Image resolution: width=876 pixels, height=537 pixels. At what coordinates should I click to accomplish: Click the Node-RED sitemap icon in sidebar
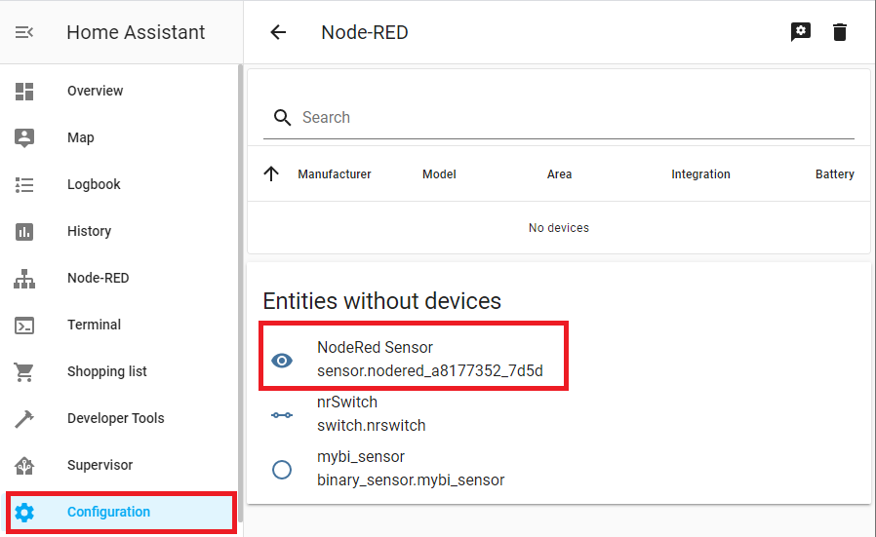click(24, 278)
